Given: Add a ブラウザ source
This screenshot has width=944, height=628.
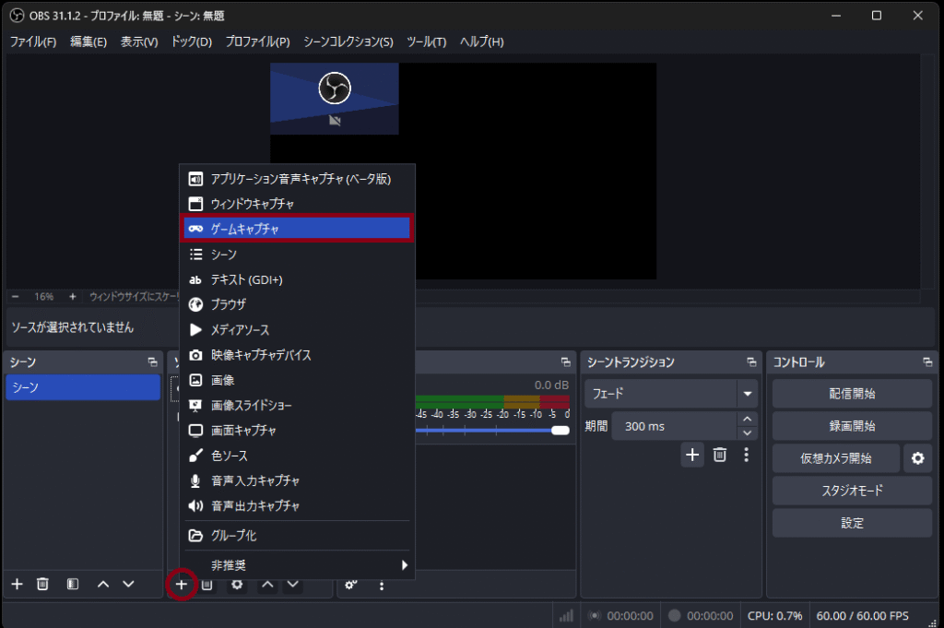Looking at the screenshot, I should pos(298,304).
